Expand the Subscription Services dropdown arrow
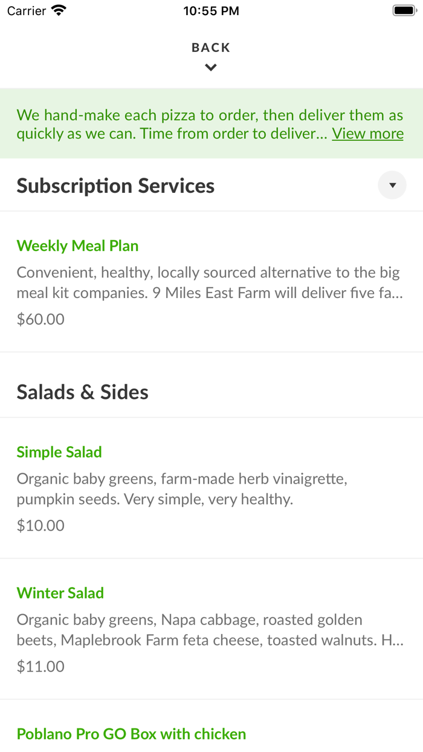The image size is (423, 752). [x=392, y=186]
